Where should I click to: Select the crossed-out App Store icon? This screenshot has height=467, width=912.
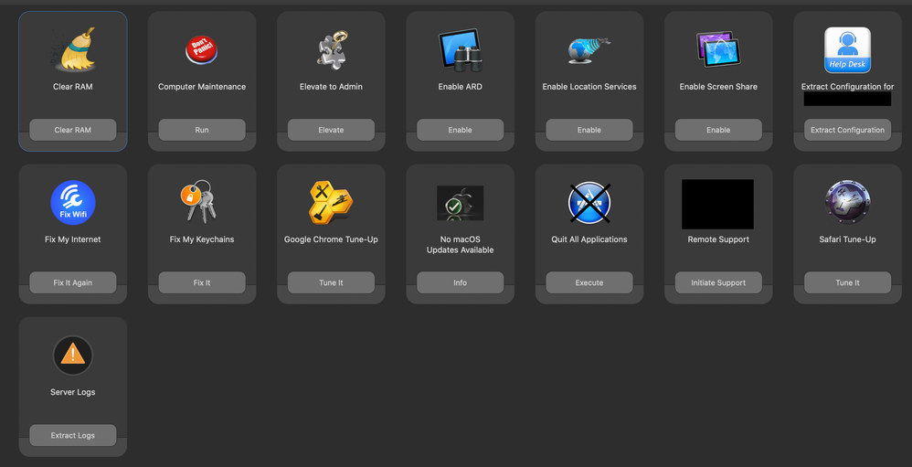(589, 202)
